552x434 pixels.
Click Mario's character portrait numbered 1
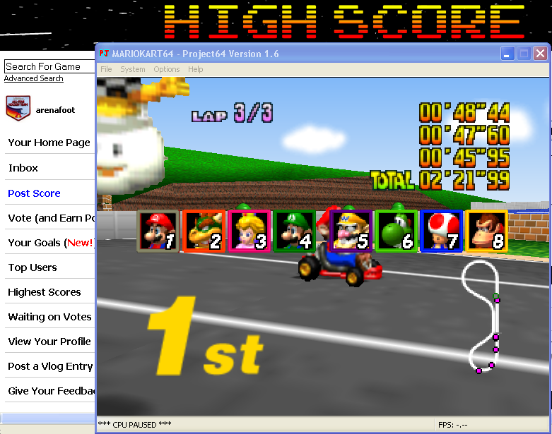pos(157,231)
